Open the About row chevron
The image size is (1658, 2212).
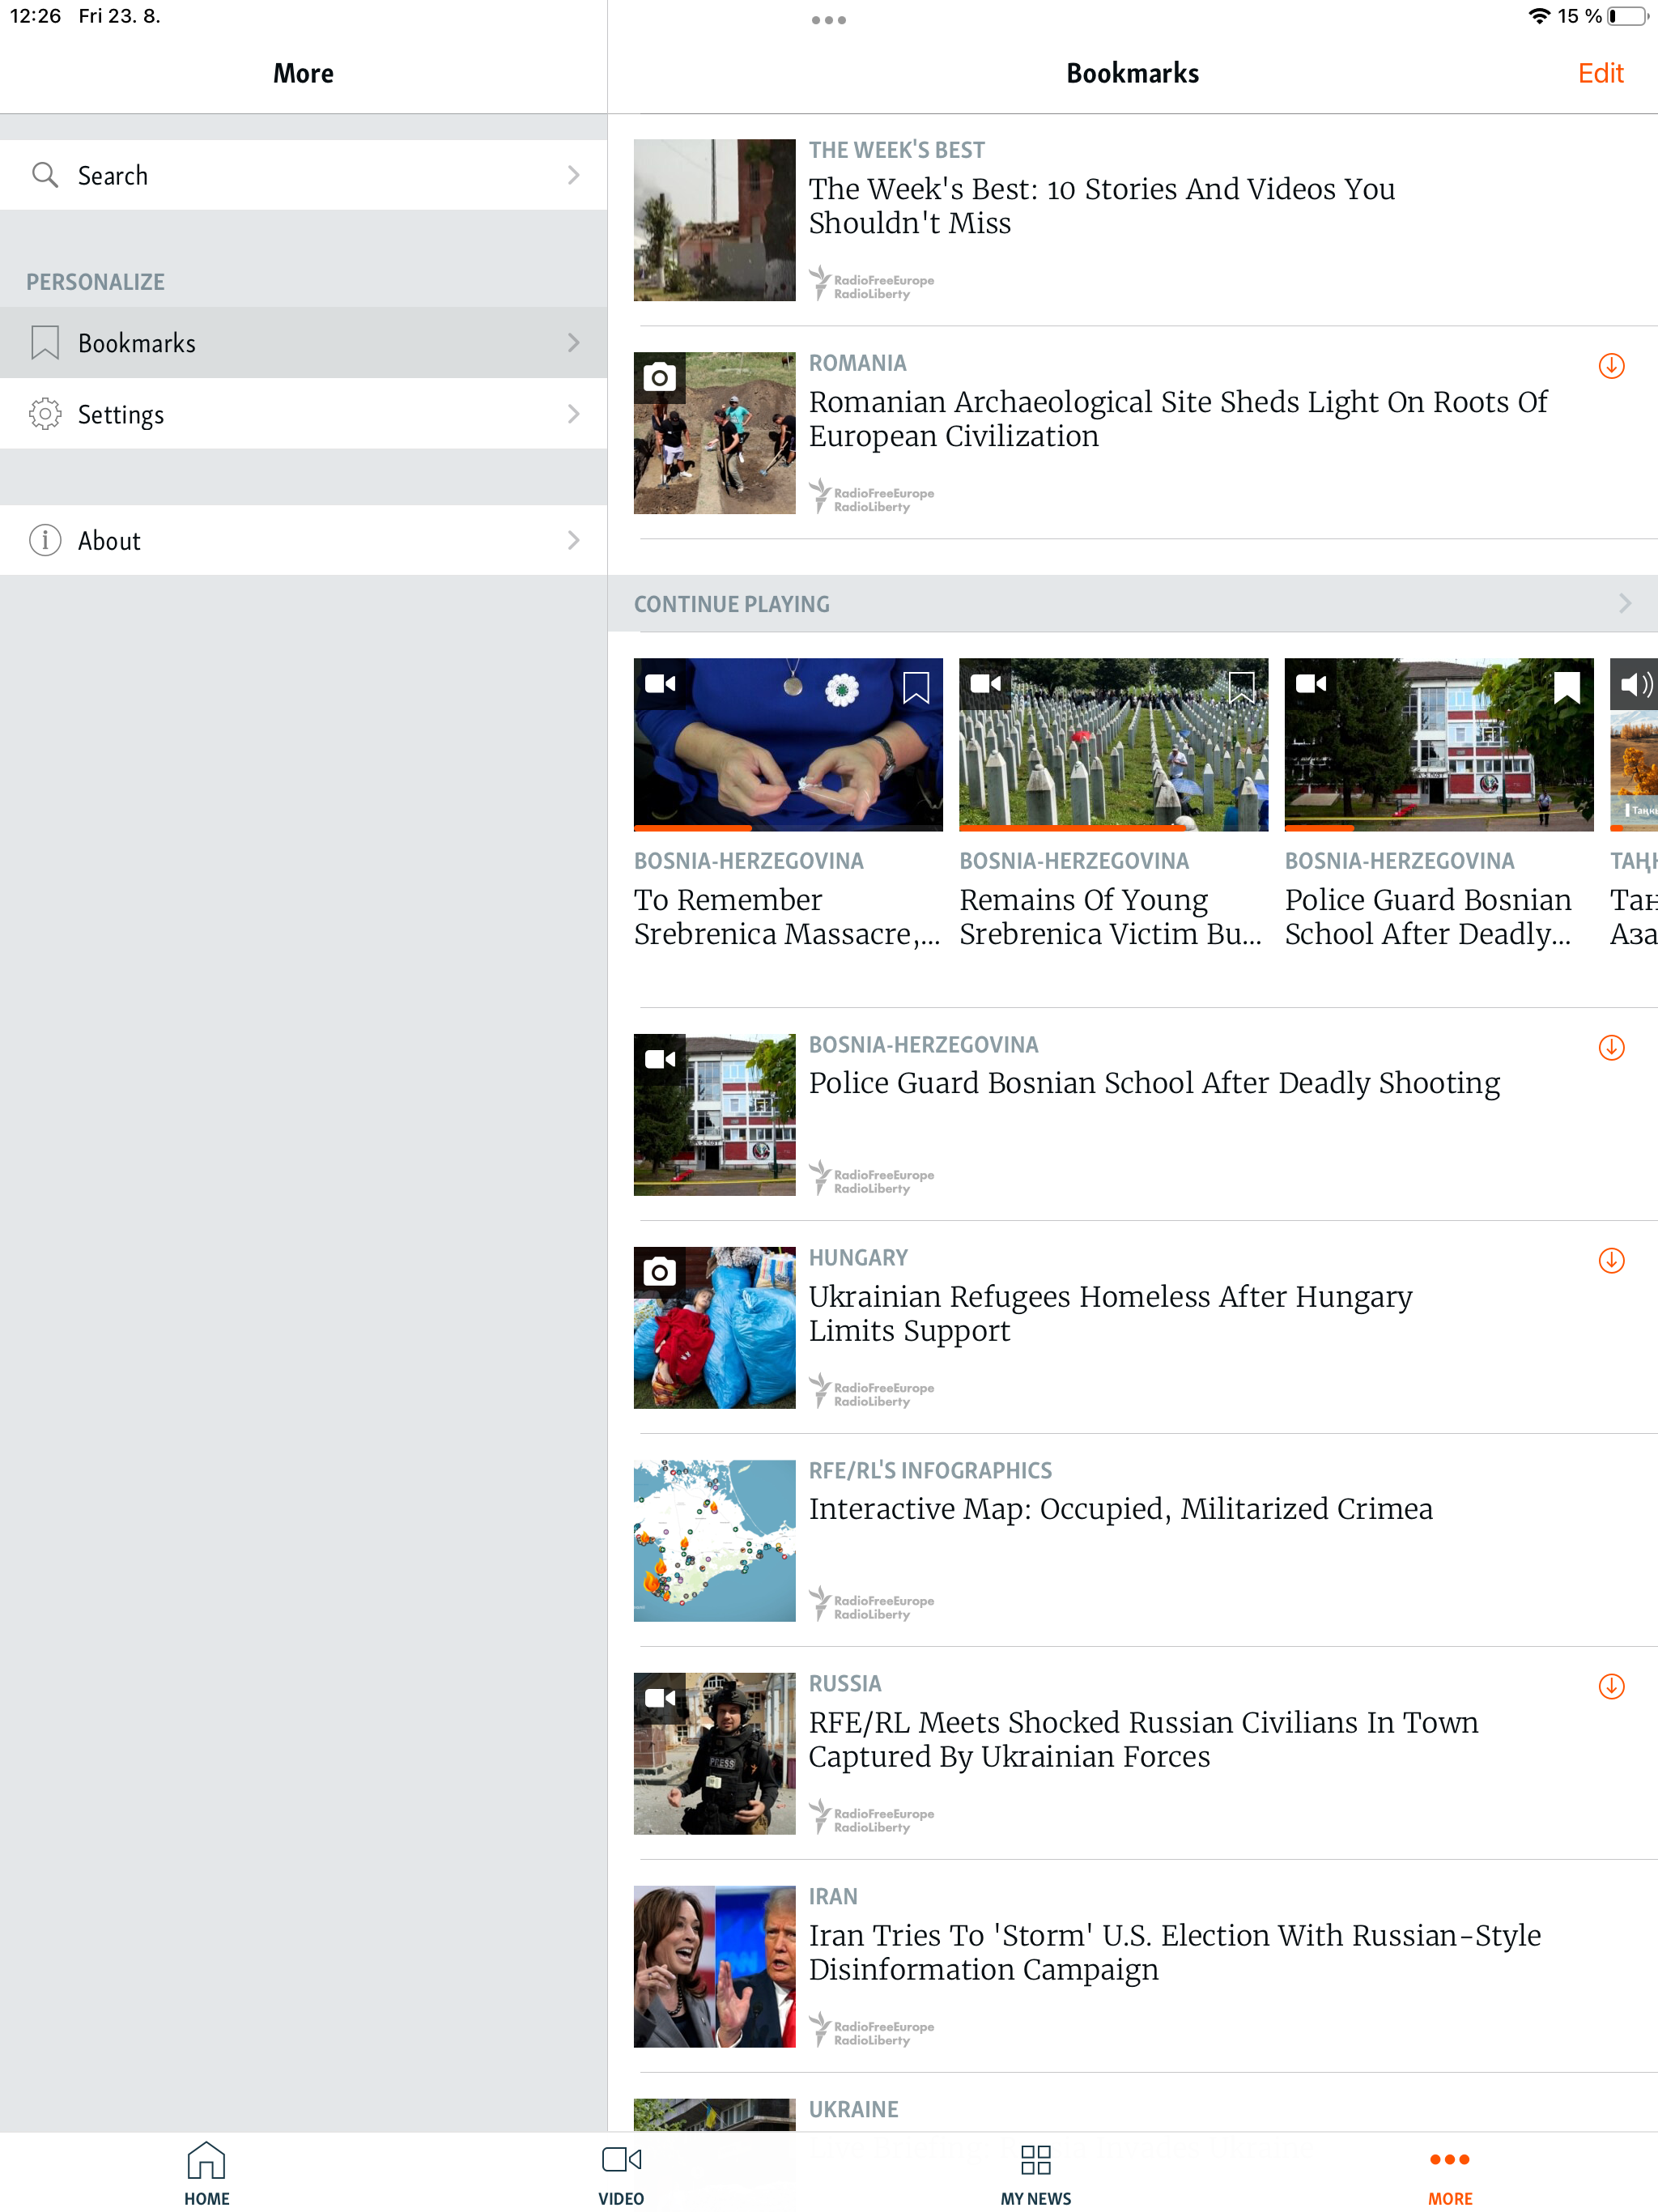[x=573, y=540]
